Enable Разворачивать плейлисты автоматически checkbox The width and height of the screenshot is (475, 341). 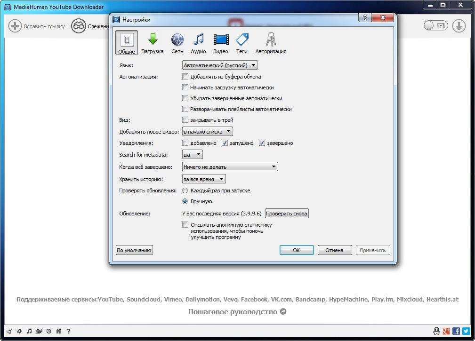click(x=185, y=109)
